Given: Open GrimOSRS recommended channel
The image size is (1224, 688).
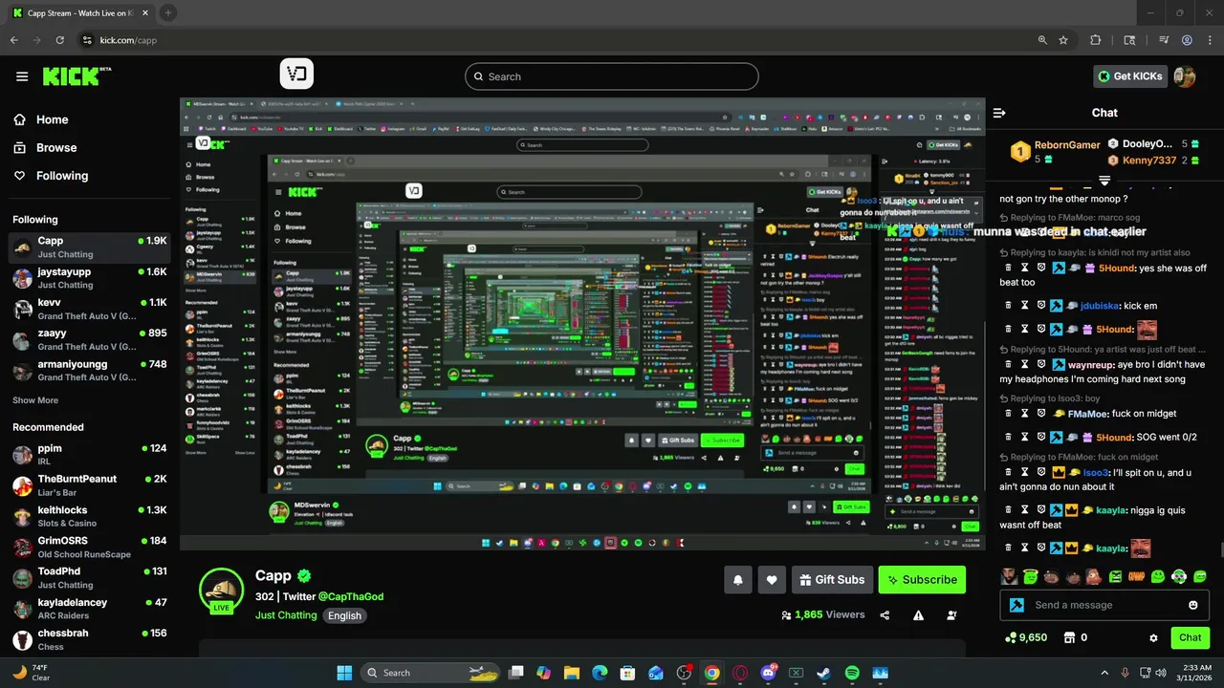Looking at the screenshot, I should [89, 548].
